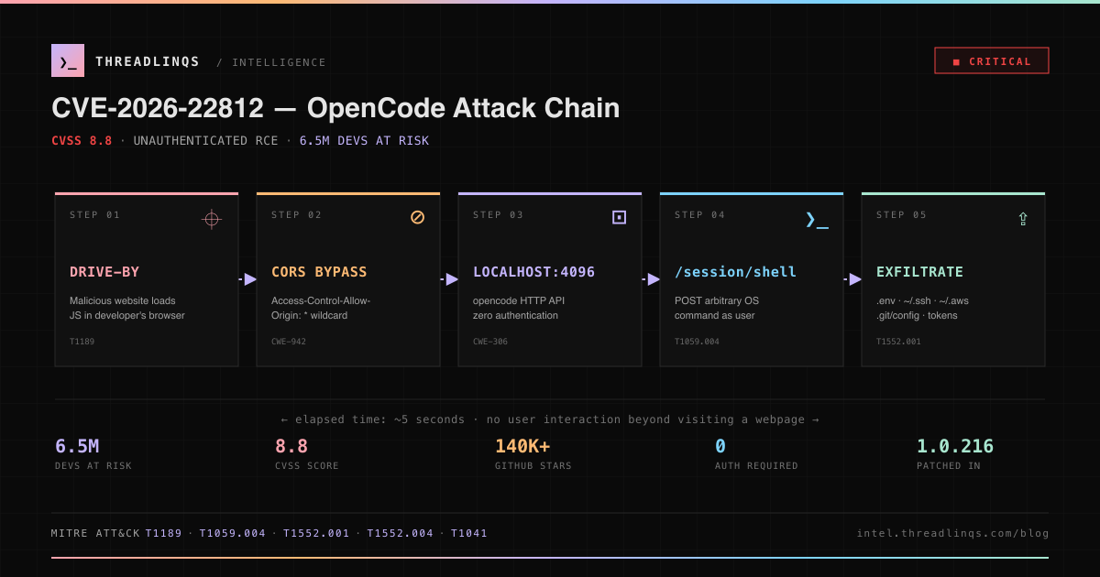1100x577 pixels.
Task: Click the terminal prompt icon on STEP 04
Action: click(x=816, y=220)
